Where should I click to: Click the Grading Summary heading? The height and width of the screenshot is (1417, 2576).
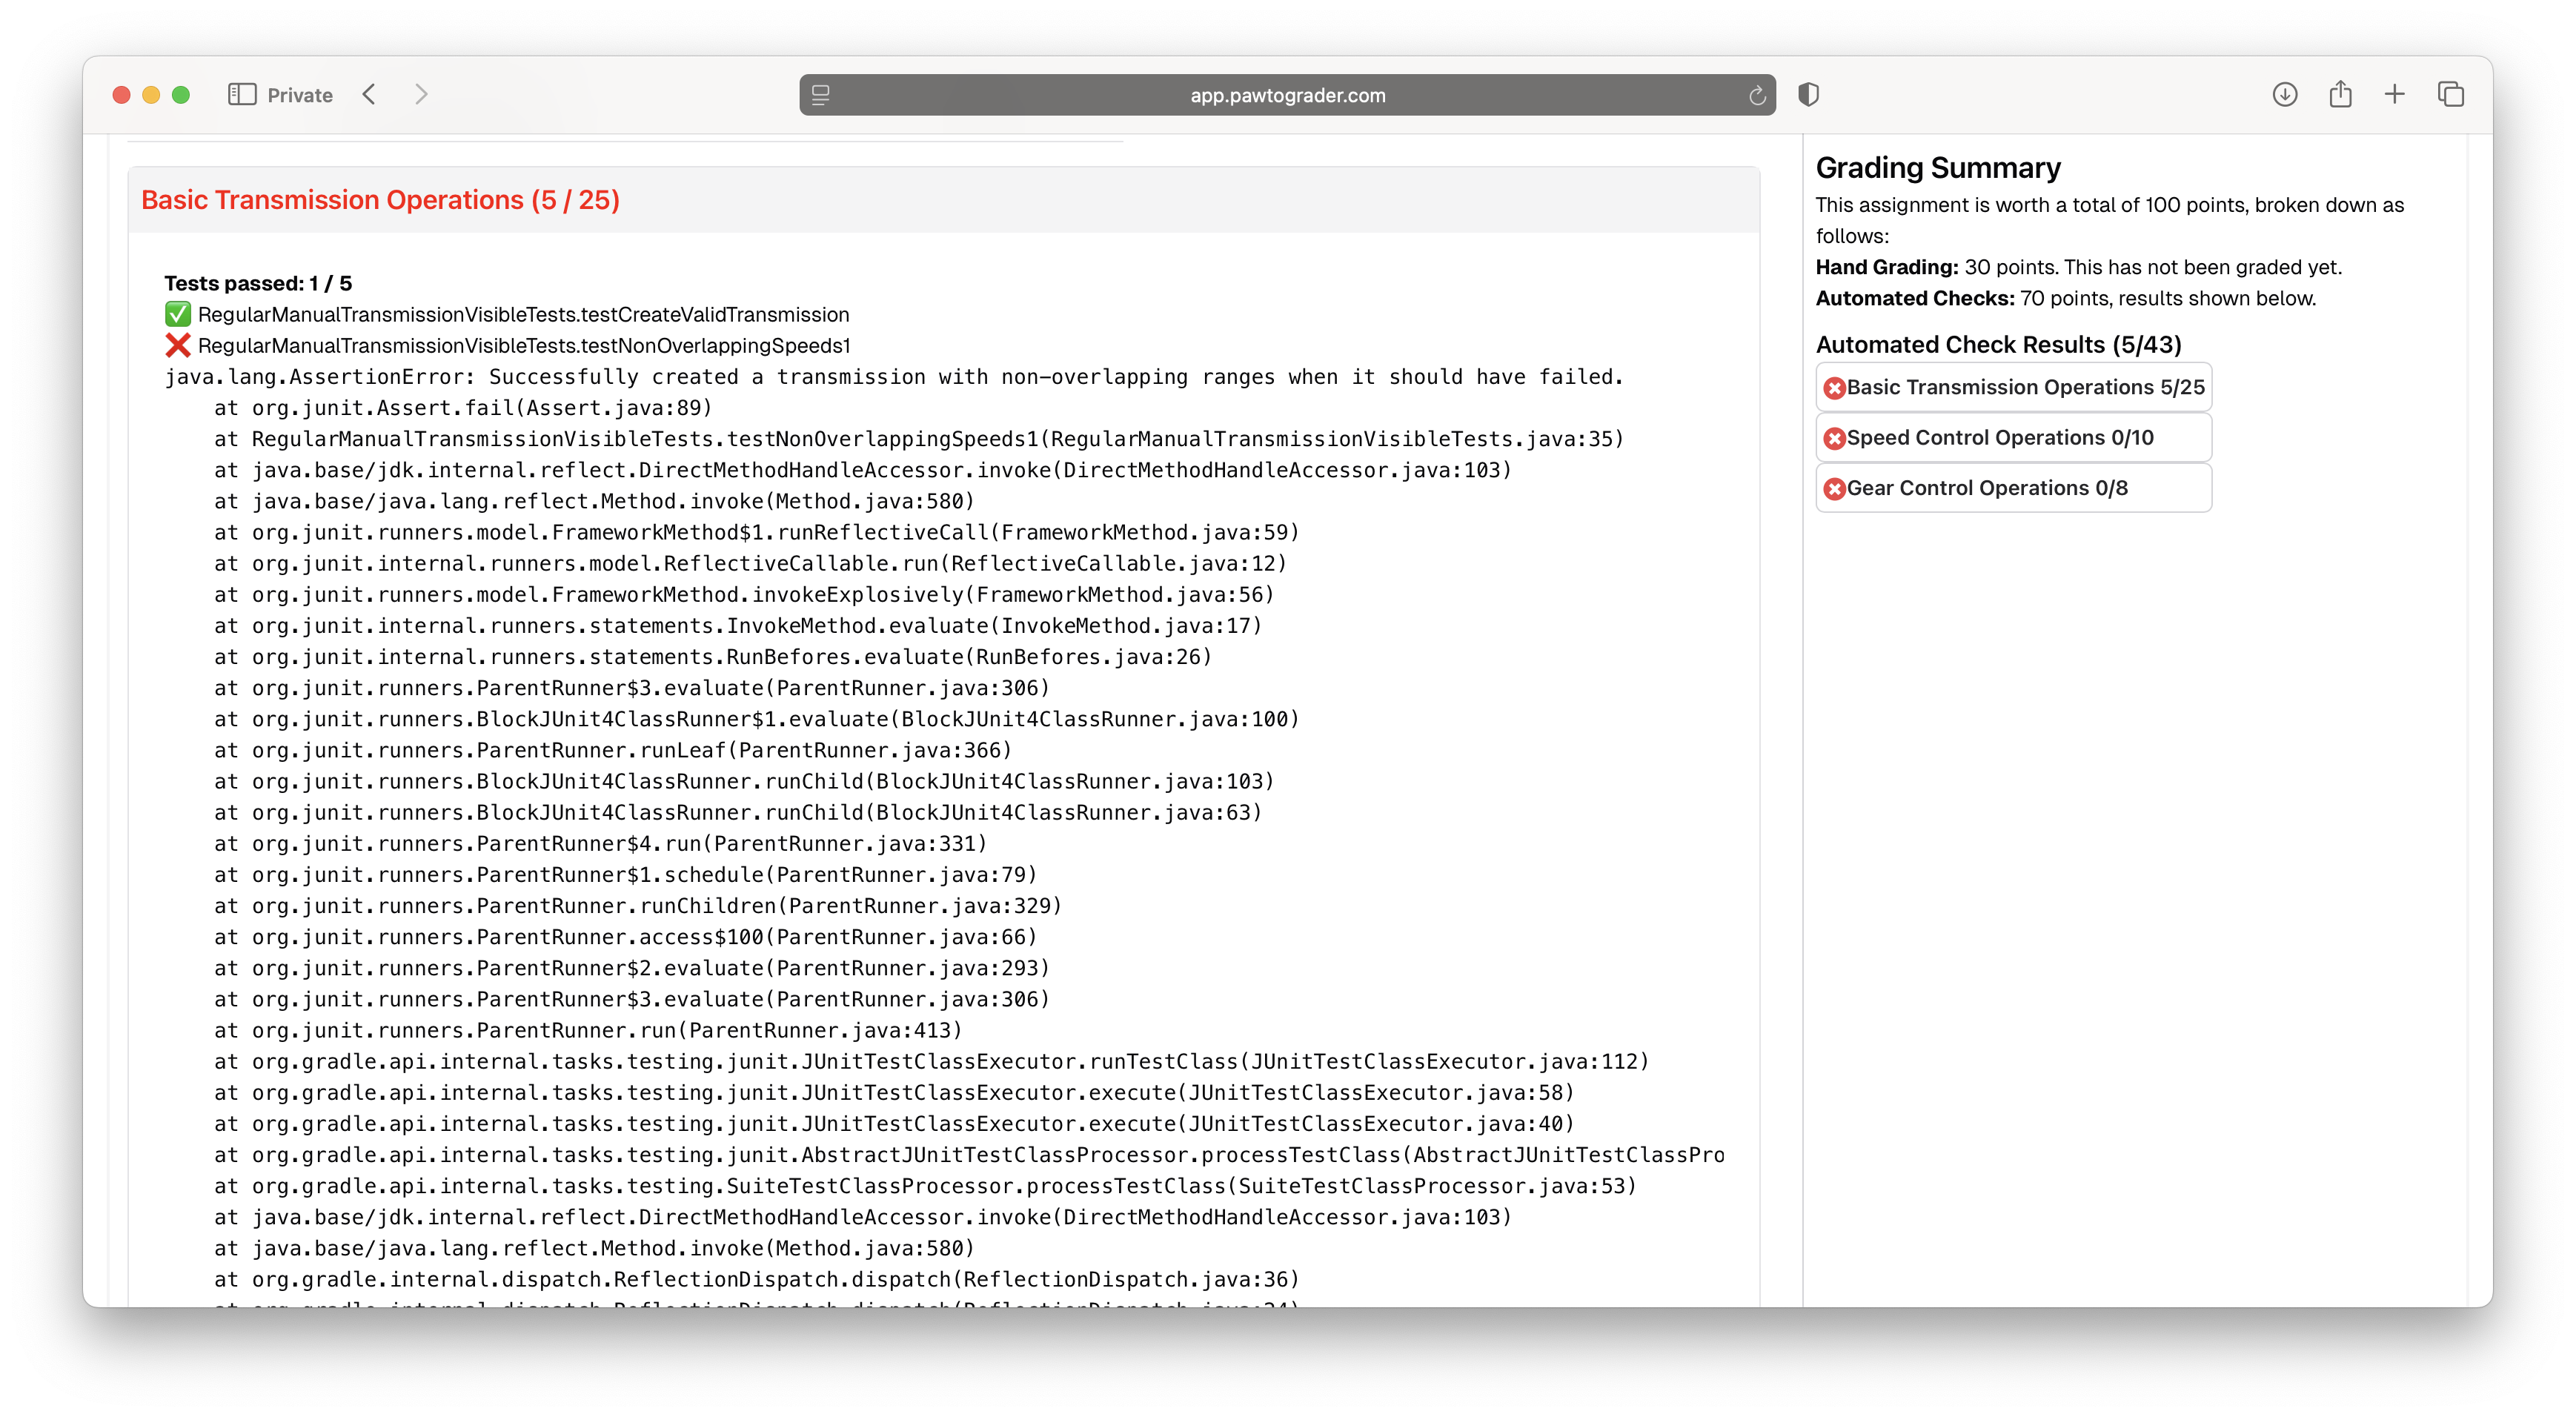coord(1938,167)
